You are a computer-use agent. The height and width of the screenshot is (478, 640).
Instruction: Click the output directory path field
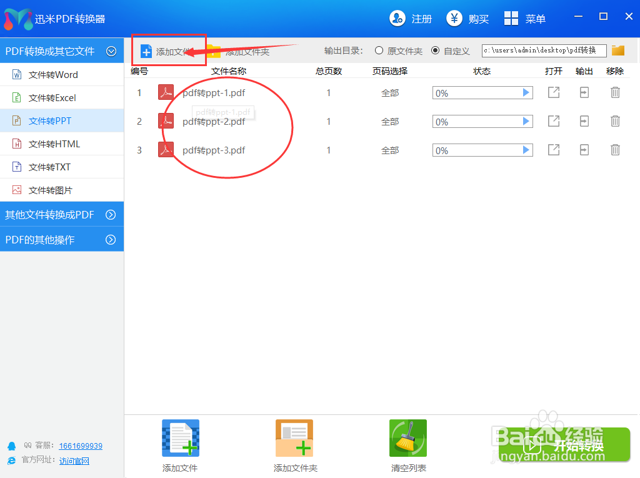click(x=544, y=51)
